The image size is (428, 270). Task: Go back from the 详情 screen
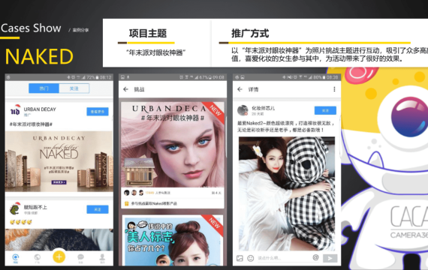pos(240,89)
